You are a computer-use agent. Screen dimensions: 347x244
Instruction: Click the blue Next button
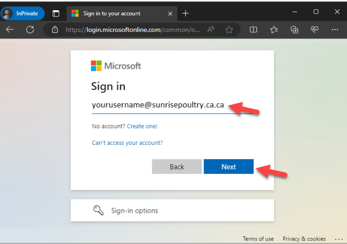[228, 166]
